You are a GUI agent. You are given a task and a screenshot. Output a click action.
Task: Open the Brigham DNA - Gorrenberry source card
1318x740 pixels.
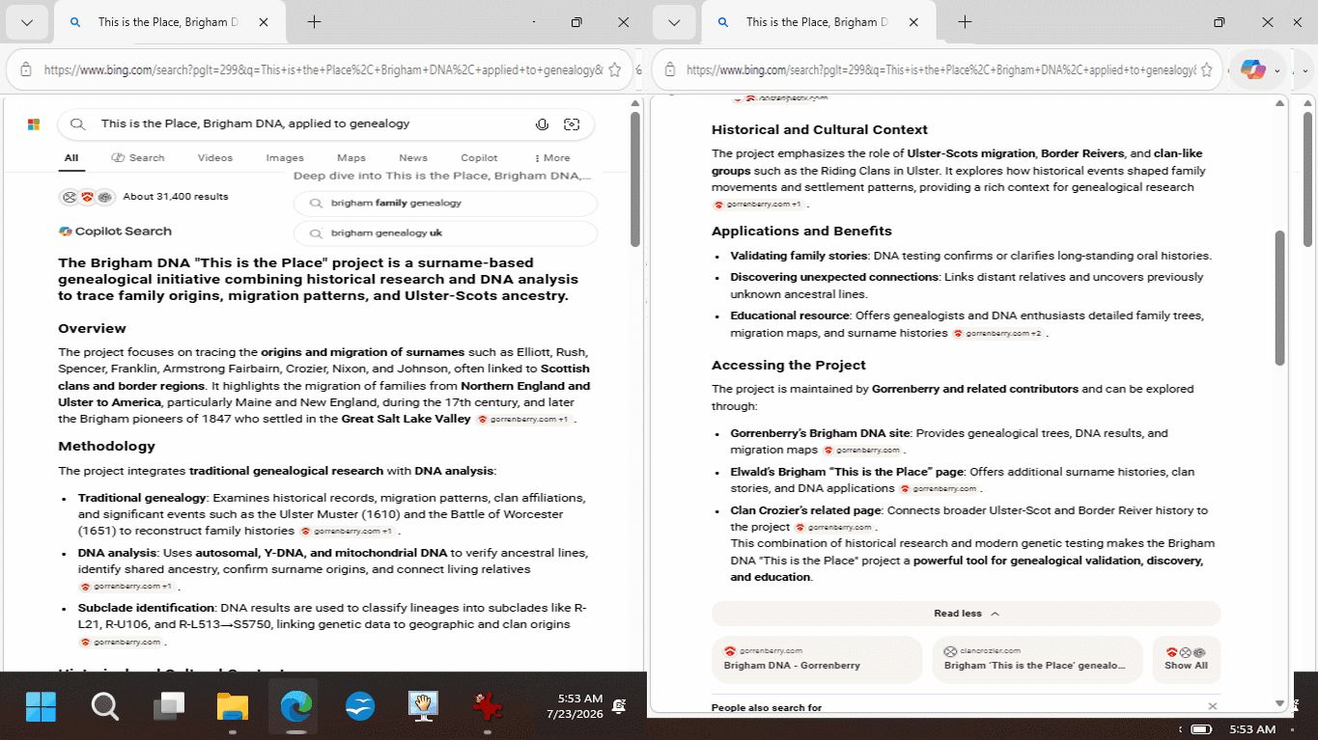pyautogui.click(x=817, y=659)
